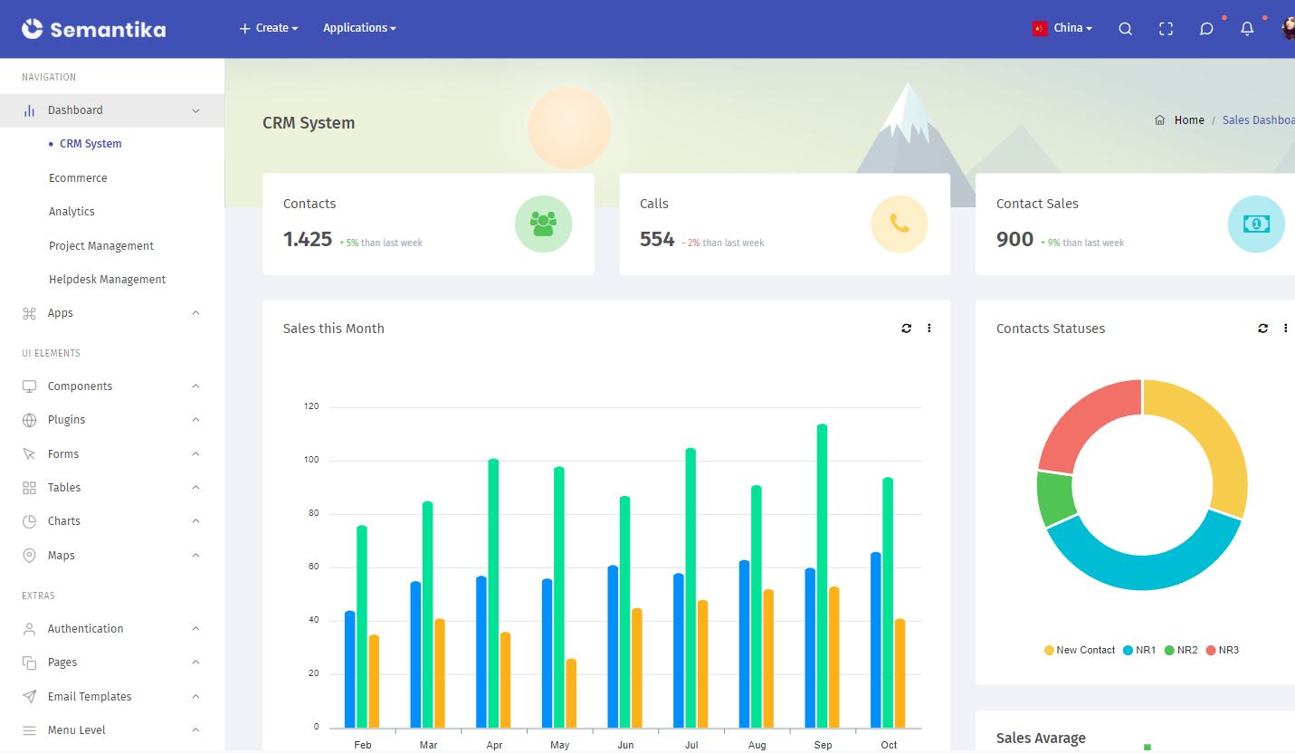Image resolution: width=1295 pixels, height=753 pixels.
Task: Click the Authentication user sidebar icon
Action: click(x=29, y=629)
